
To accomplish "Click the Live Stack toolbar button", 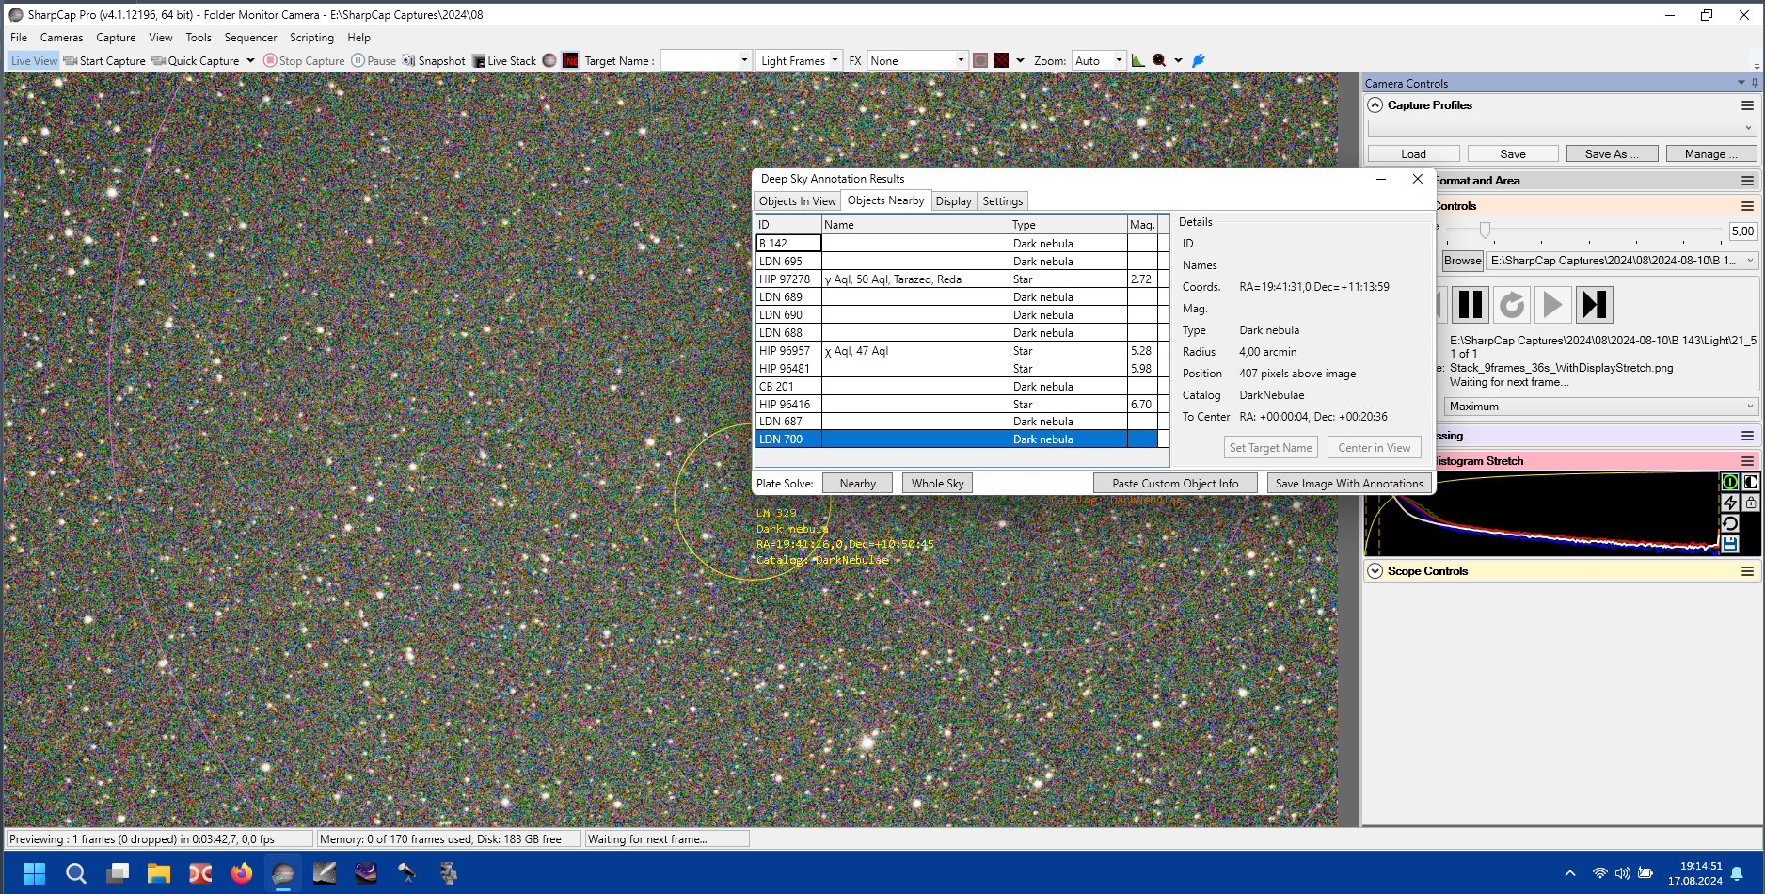I will pos(504,61).
